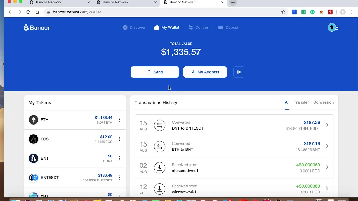This screenshot has width=358, height=201.
Task: Open wallet settings gear icon
Action: coord(239,72)
